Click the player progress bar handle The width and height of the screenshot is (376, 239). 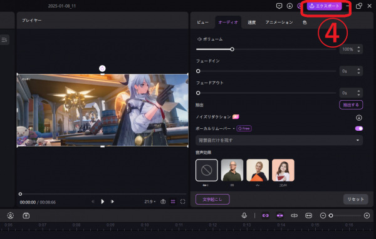(x=21, y=194)
